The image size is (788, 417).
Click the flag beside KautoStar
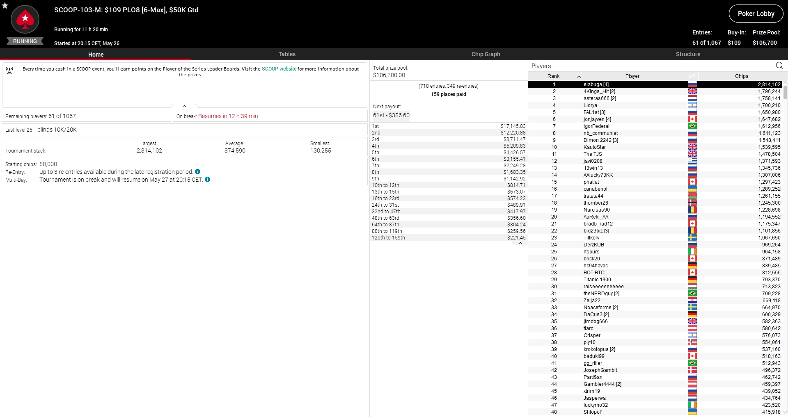tap(692, 147)
